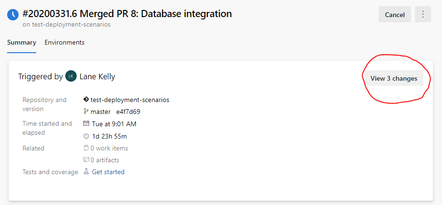This screenshot has width=442, height=205.
Task: Click the elapsed time clock icon
Action: (86, 136)
